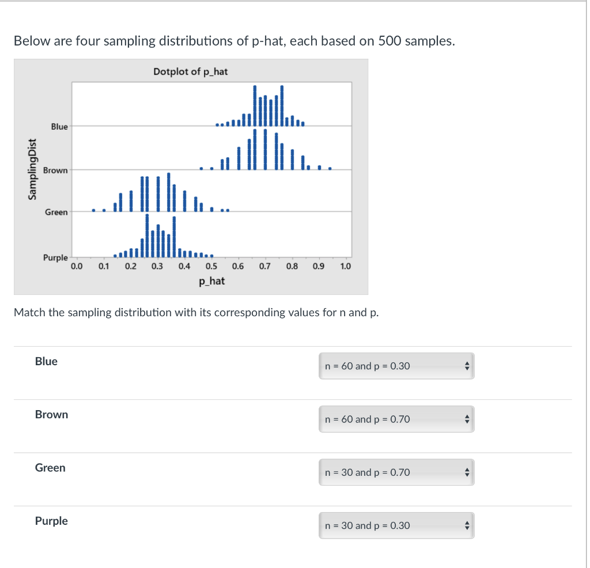Click the down arrow on the Purple selector
Screen dimensions: 590x568
coord(467,528)
